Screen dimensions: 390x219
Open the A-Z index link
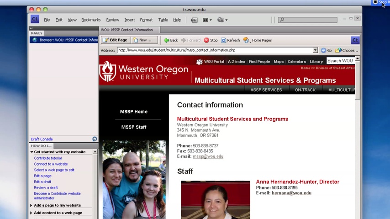pos(236,62)
